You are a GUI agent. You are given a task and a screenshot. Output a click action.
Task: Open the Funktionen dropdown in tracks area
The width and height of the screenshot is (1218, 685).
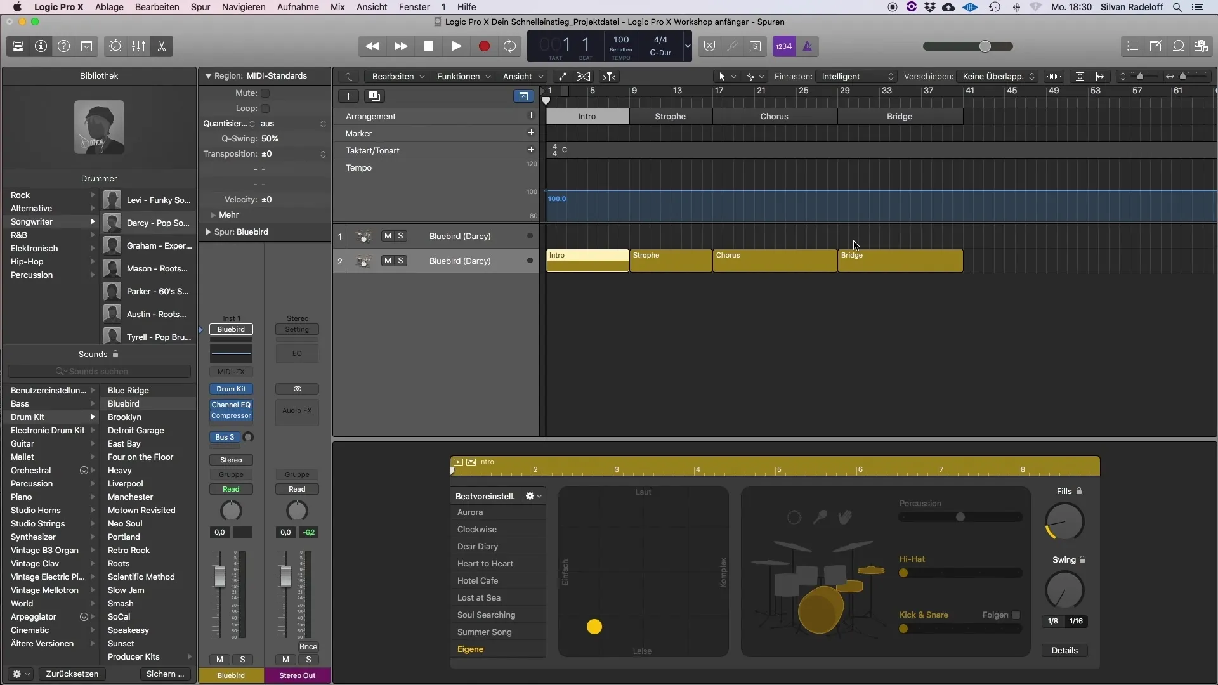(x=463, y=76)
